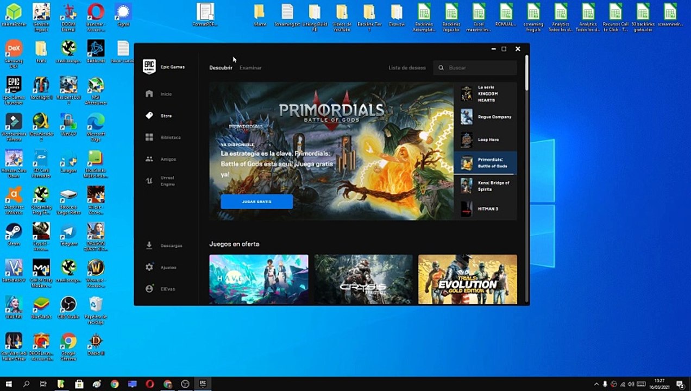The height and width of the screenshot is (391, 691).
Task: Open Unreal Engine in sidebar
Action: [160, 181]
